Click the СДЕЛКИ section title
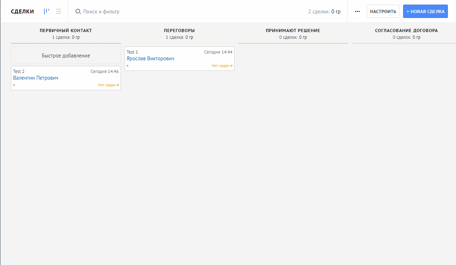The height and width of the screenshot is (265, 456). pos(23,12)
